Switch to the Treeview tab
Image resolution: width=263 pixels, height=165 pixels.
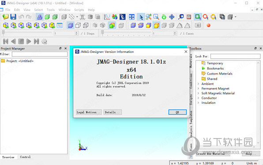(x=8, y=157)
